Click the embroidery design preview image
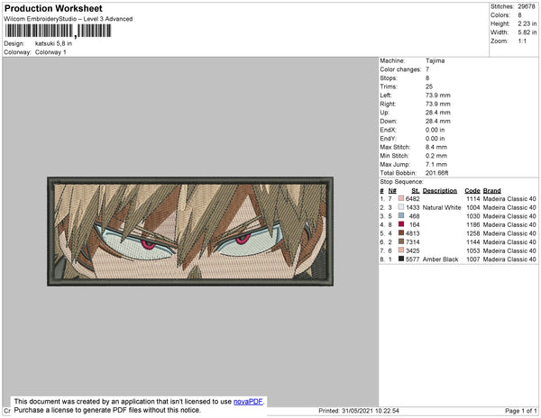541x418 pixels. point(190,232)
